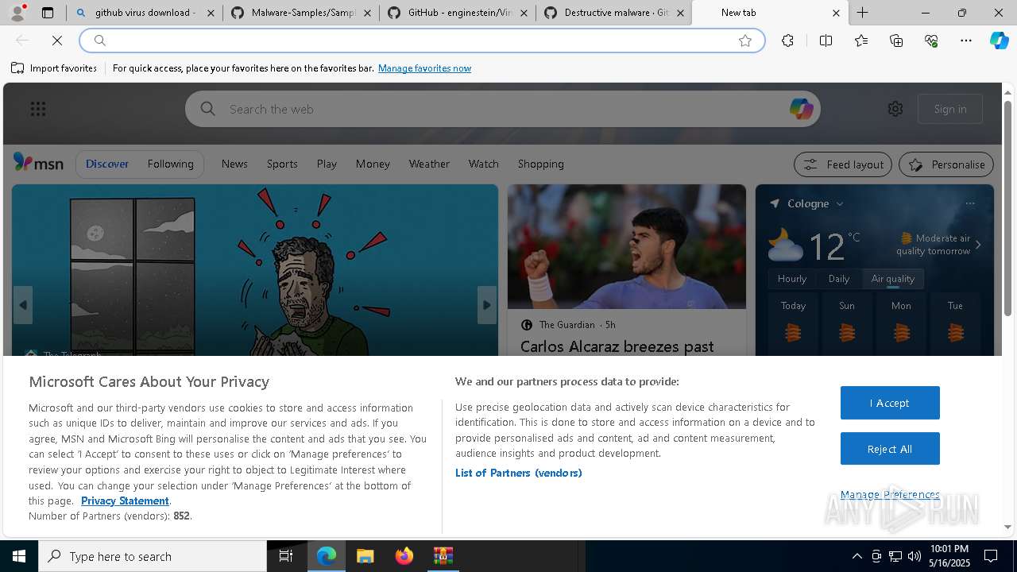Screen dimensions: 1017x572
Task: Open the Extensions puzzle icon
Action: [x=787, y=41]
